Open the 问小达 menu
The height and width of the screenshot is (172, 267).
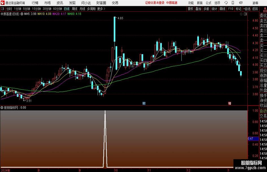[86, 3]
